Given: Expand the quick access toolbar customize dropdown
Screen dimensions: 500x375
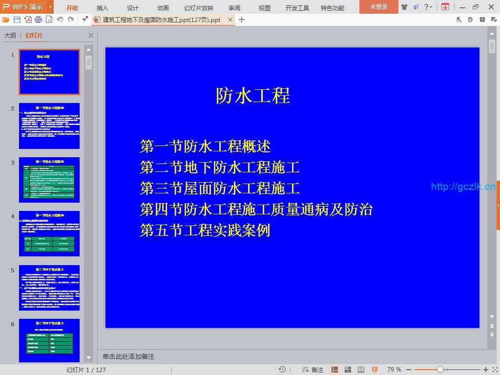Looking at the screenshot, I should tap(85, 20).
